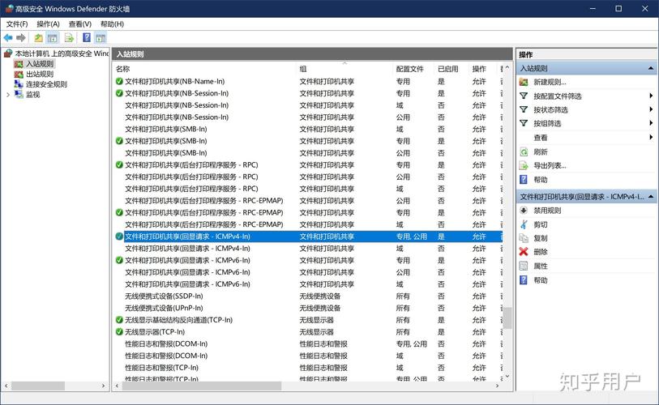Open the 帮助(H) menu

pyautogui.click(x=112, y=24)
